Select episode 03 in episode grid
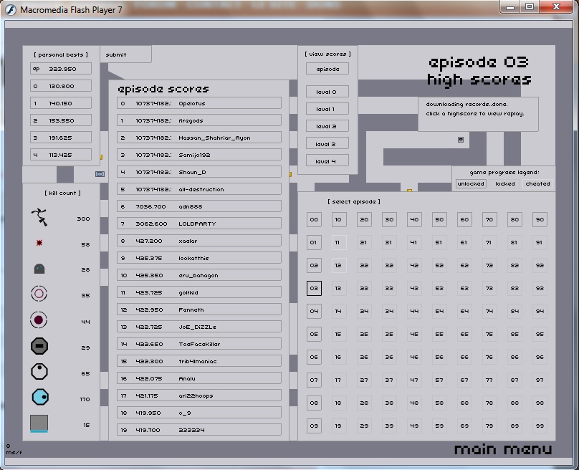Screen dimensions: 579x470 (x=314, y=288)
